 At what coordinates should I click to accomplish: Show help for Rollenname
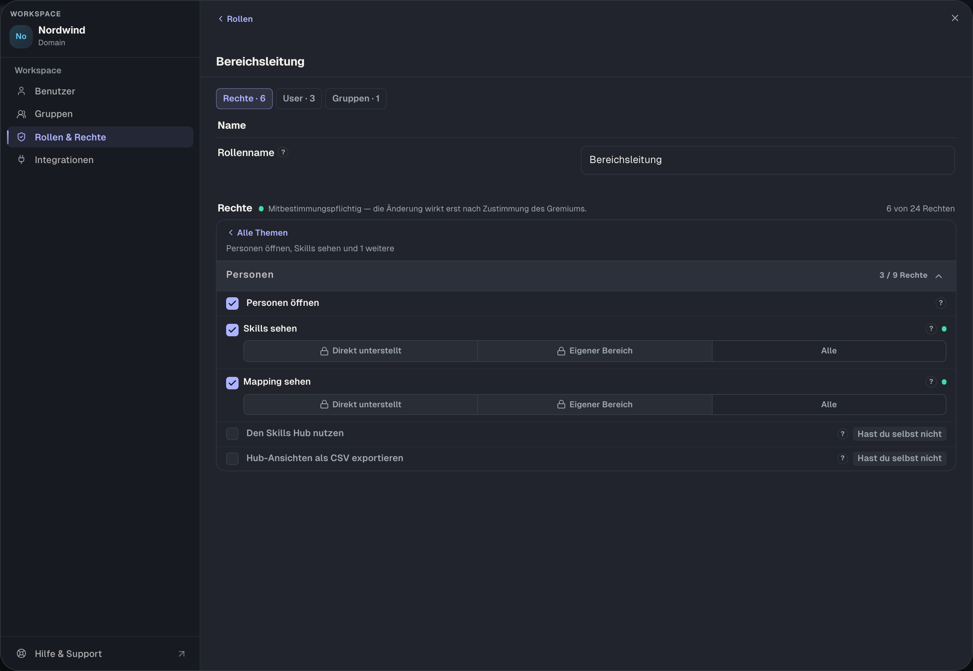point(283,152)
